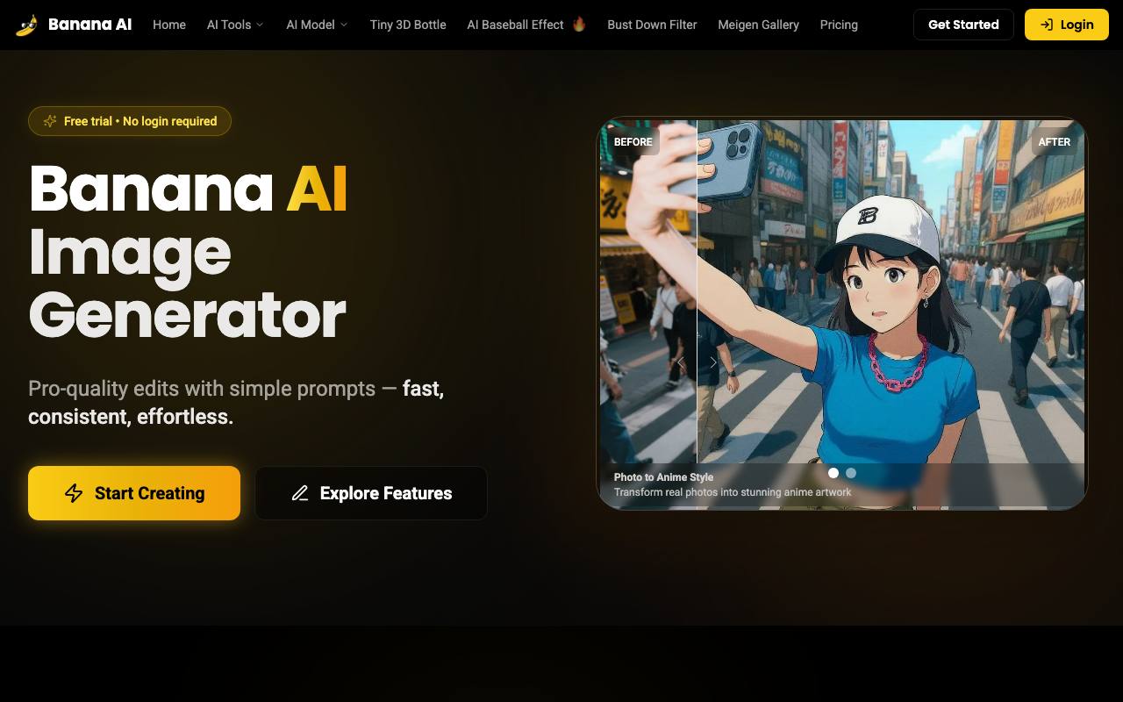Click the anime girl comparison image
The width and height of the screenshot is (1123, 702).
pos(842,313)
